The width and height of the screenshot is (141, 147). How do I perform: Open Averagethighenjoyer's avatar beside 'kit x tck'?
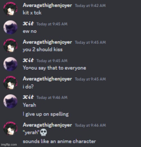[x=10, y=9]
